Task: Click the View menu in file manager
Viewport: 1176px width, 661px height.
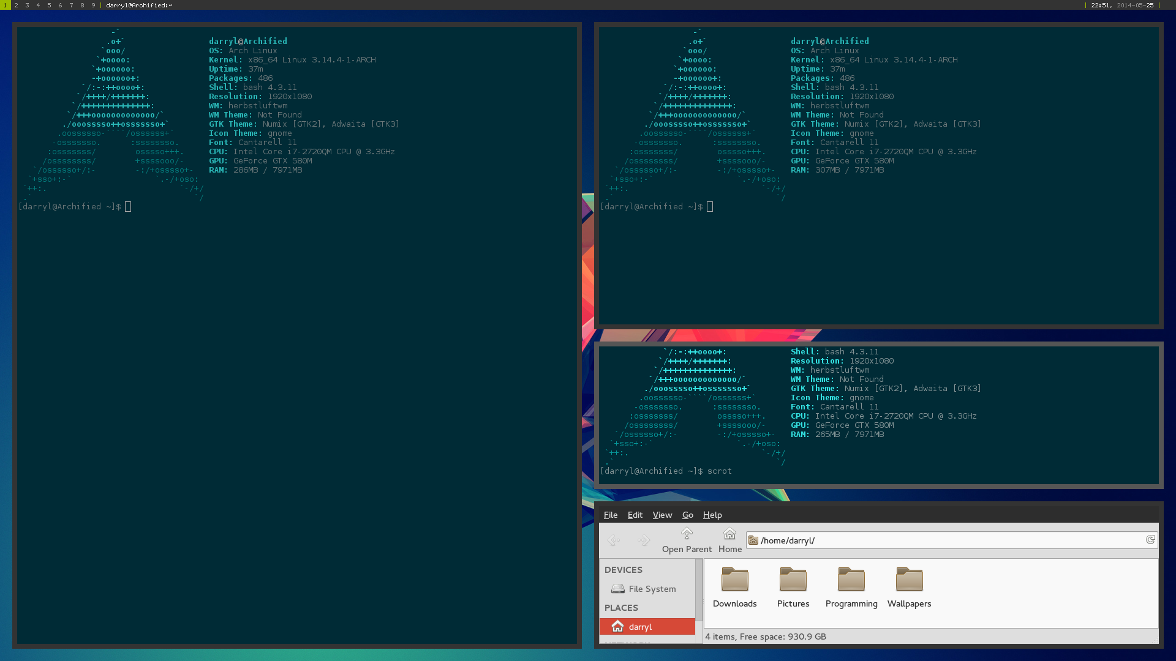Action: click(x=661, y=515)
